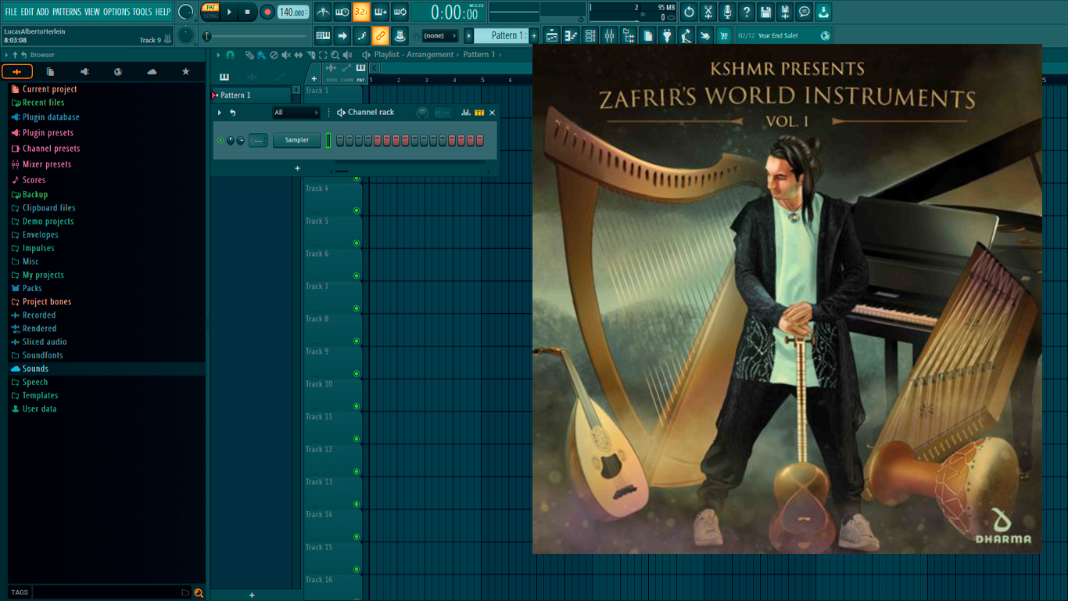The image size is (1068, 601).
Task: Expand the Soundfonts folder
Action: (x=42, y=355)
